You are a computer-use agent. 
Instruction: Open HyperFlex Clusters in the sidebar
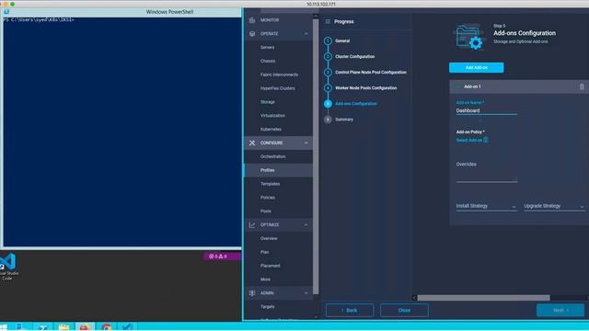[x=277, y=88]
